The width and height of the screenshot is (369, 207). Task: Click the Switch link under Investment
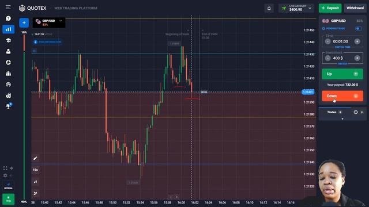click(342, 64)
